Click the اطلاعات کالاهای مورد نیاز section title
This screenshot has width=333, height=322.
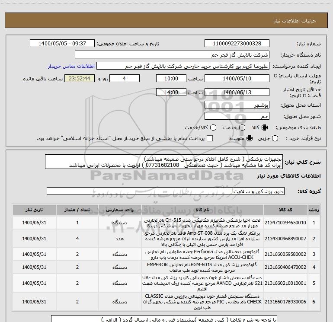(x=288, y=176)
